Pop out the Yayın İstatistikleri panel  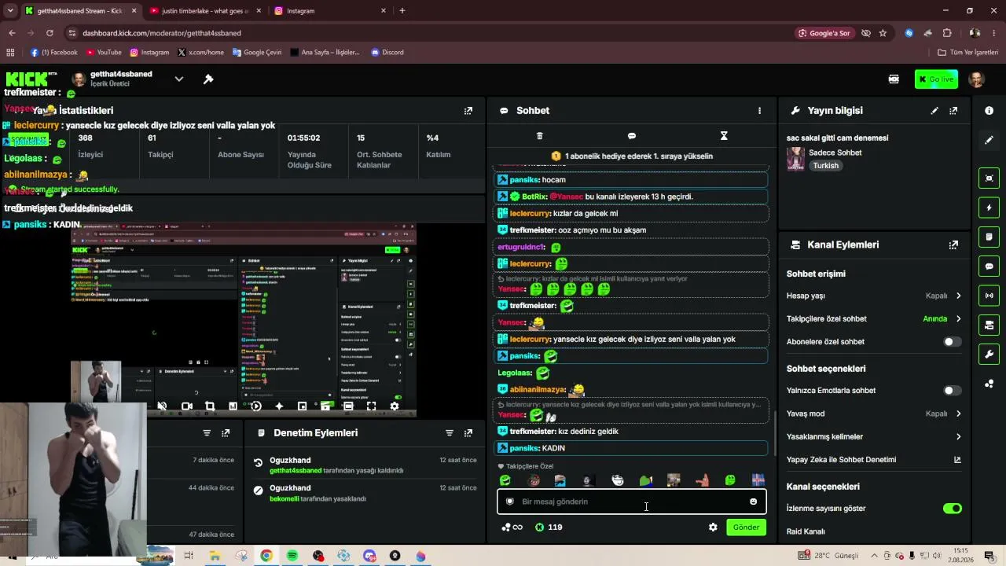tap(468, 111)
